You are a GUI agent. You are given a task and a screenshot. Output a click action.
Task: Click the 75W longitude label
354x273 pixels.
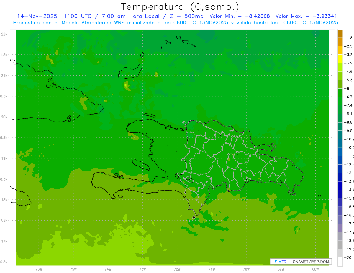(x=73, y=269)
